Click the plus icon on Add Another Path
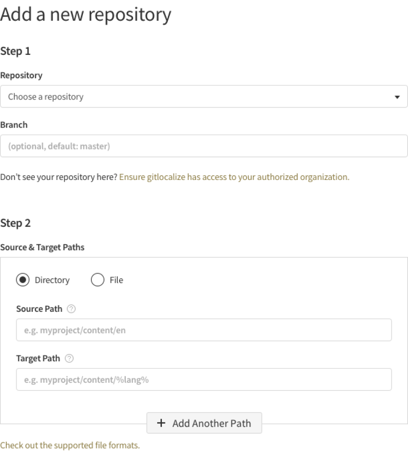The height and width of the screenshot is (451, 408). click(x=161, y=423)
